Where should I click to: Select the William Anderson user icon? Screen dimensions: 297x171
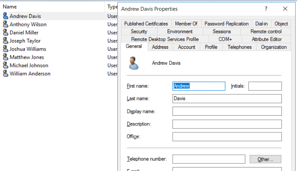(5, 74)
